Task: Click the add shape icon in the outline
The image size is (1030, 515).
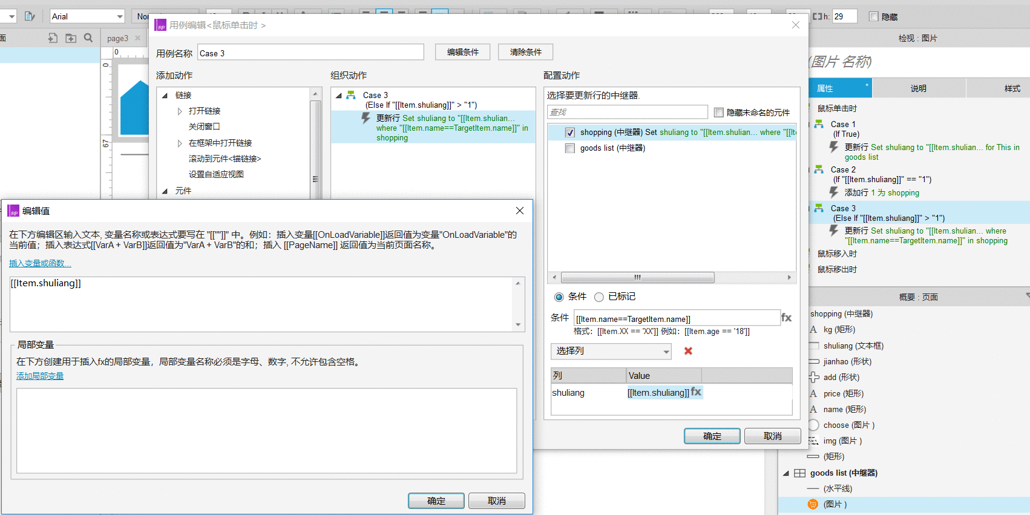Action: click(x=814, y=377)
